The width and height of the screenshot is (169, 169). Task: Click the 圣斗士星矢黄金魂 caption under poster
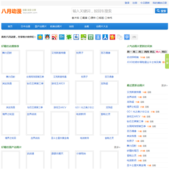[x=60, y=138]
